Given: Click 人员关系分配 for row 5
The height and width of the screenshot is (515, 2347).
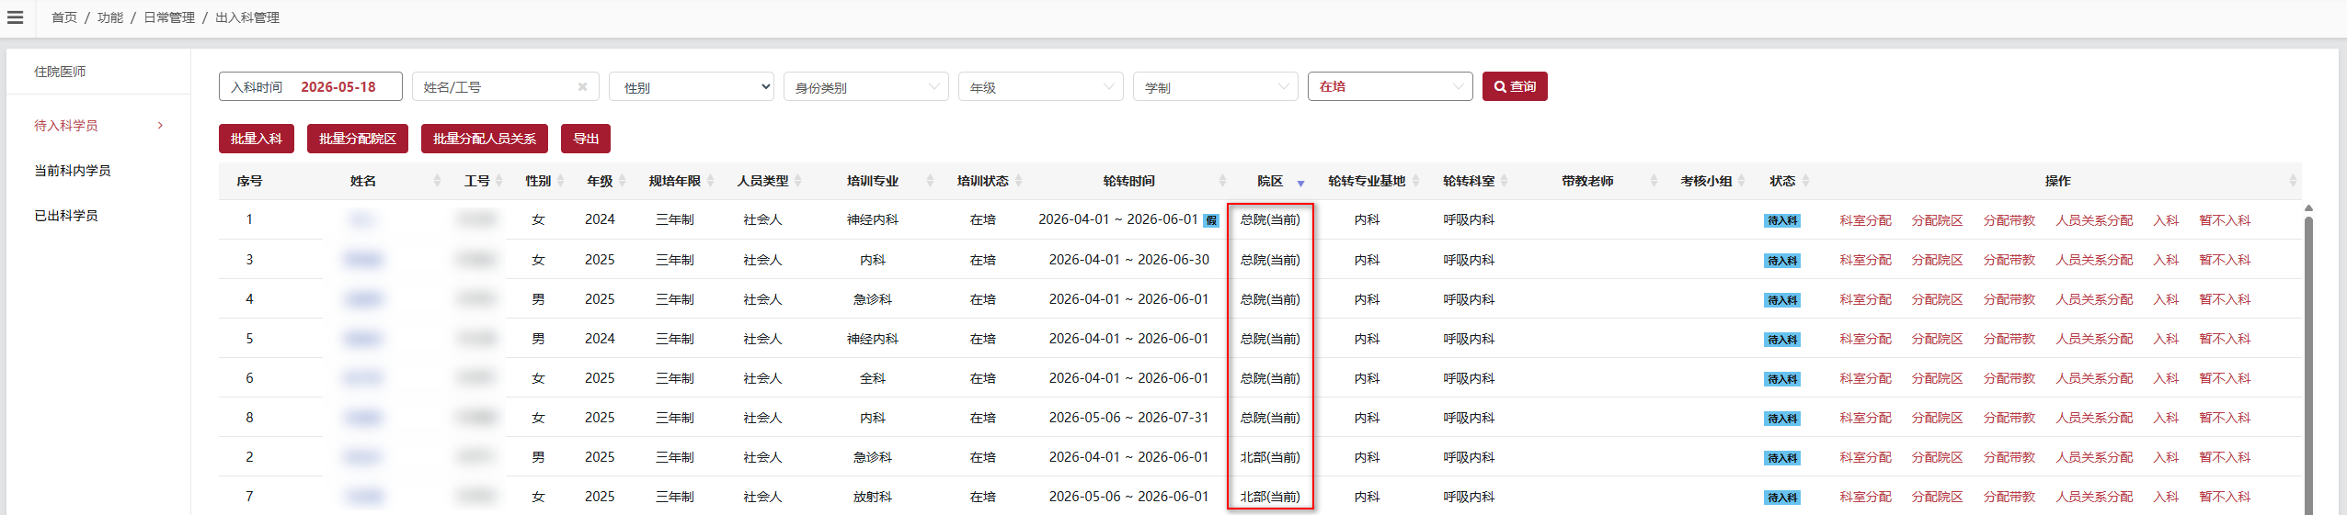Looking at the screenshot, I should pos(2094,339).
